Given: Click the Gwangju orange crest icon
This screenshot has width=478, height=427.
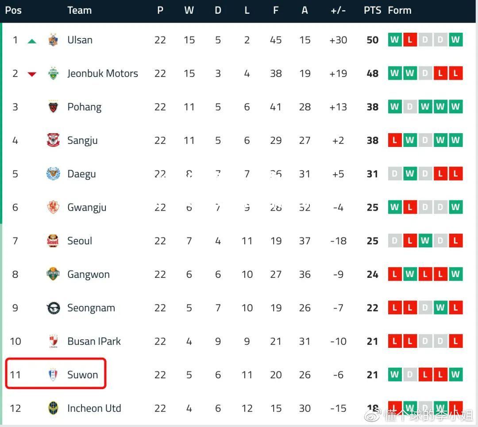Looking at the screenshot, I should click(54, 207).
